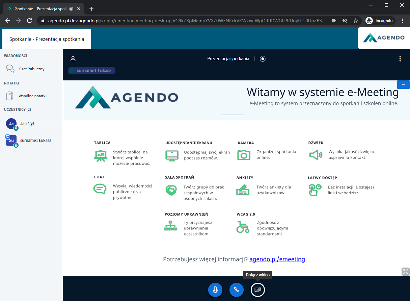
Task: Toggle the user list icon
Action: click(73, 59)
